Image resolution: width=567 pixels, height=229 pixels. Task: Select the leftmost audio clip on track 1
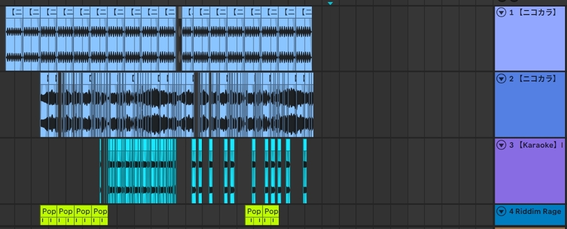14,38
